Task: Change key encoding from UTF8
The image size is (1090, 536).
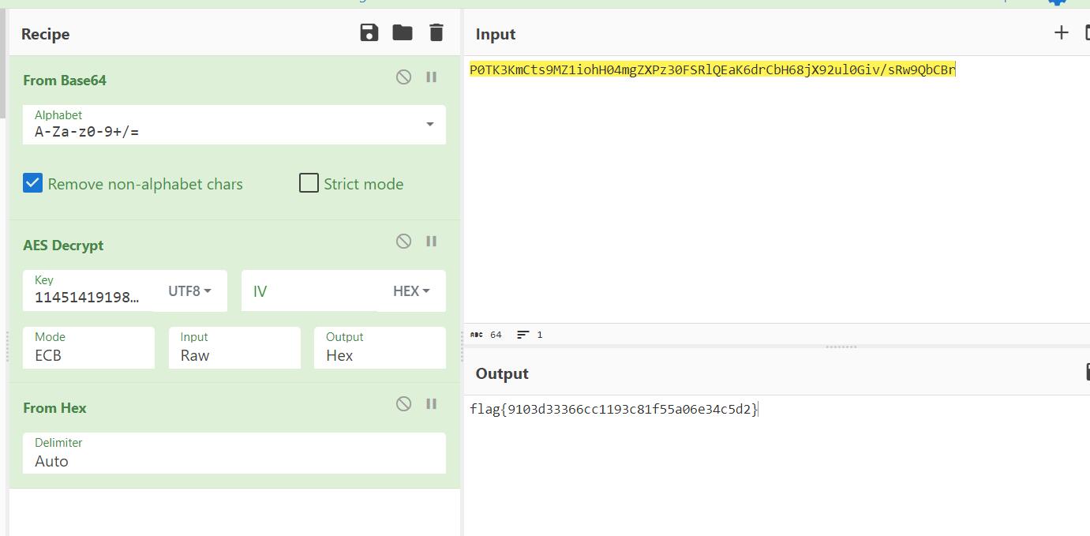Action: (x=189, y=291)
